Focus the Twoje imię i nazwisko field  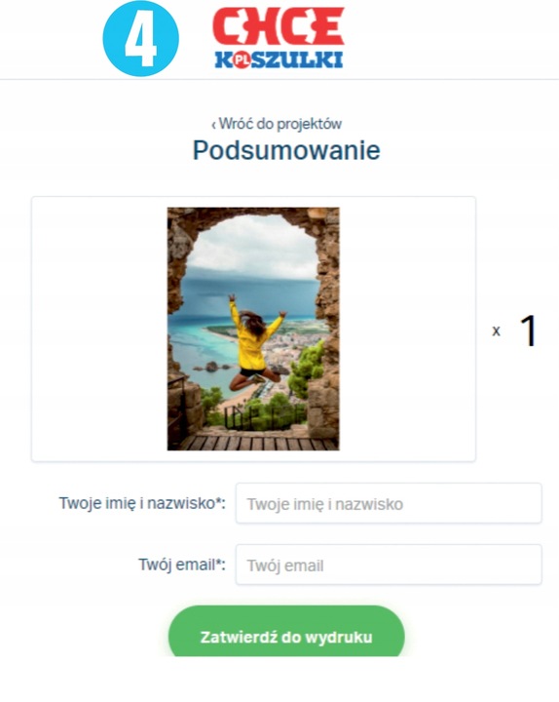point(389,503)
